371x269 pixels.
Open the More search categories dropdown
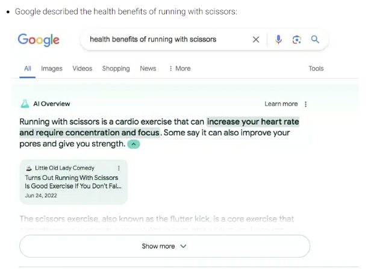[x=180, y=69]
